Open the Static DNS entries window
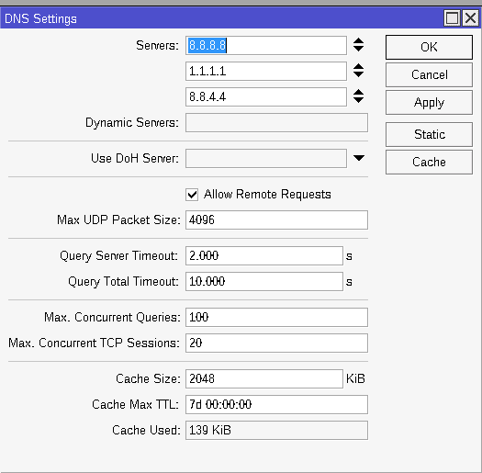Screen dimensions: 482x473 pyautogui.click(x=429, y=134)
